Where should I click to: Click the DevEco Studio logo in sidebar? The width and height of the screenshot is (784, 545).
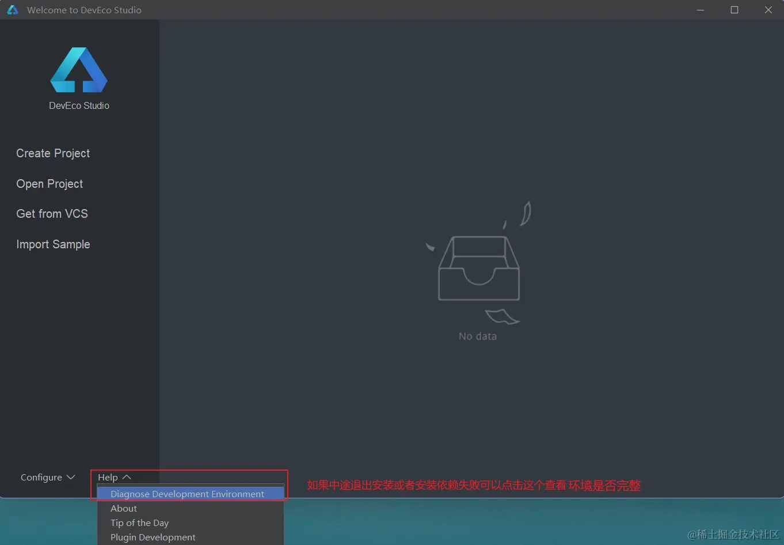coord(79,70)
